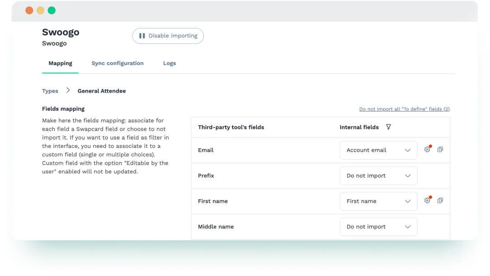This screenshot has width=490, height=276.
Task: Click the Middle name field label
Action: click(215, 227)
